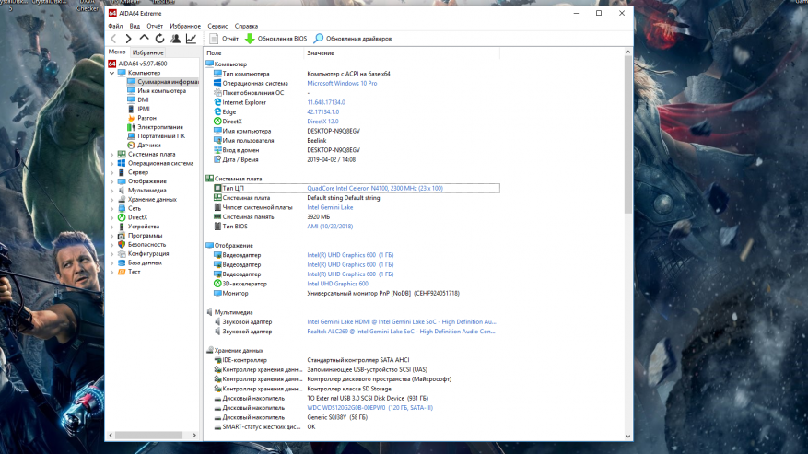Image resolution: width=808 pixels, height=454 pixels.
Task: Open the Intel Gemini Lake chipset link
Action: point(330,208)
